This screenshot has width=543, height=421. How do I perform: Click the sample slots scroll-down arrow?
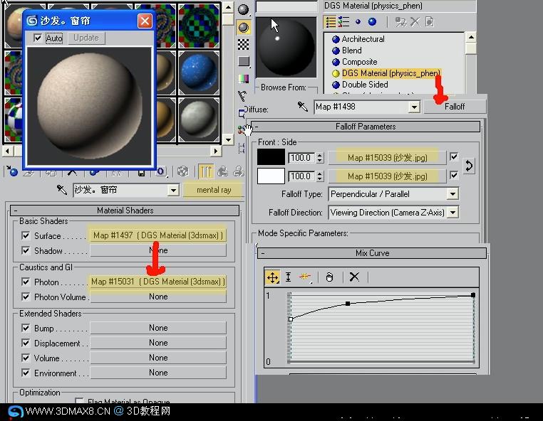click(x=228, y=140)
